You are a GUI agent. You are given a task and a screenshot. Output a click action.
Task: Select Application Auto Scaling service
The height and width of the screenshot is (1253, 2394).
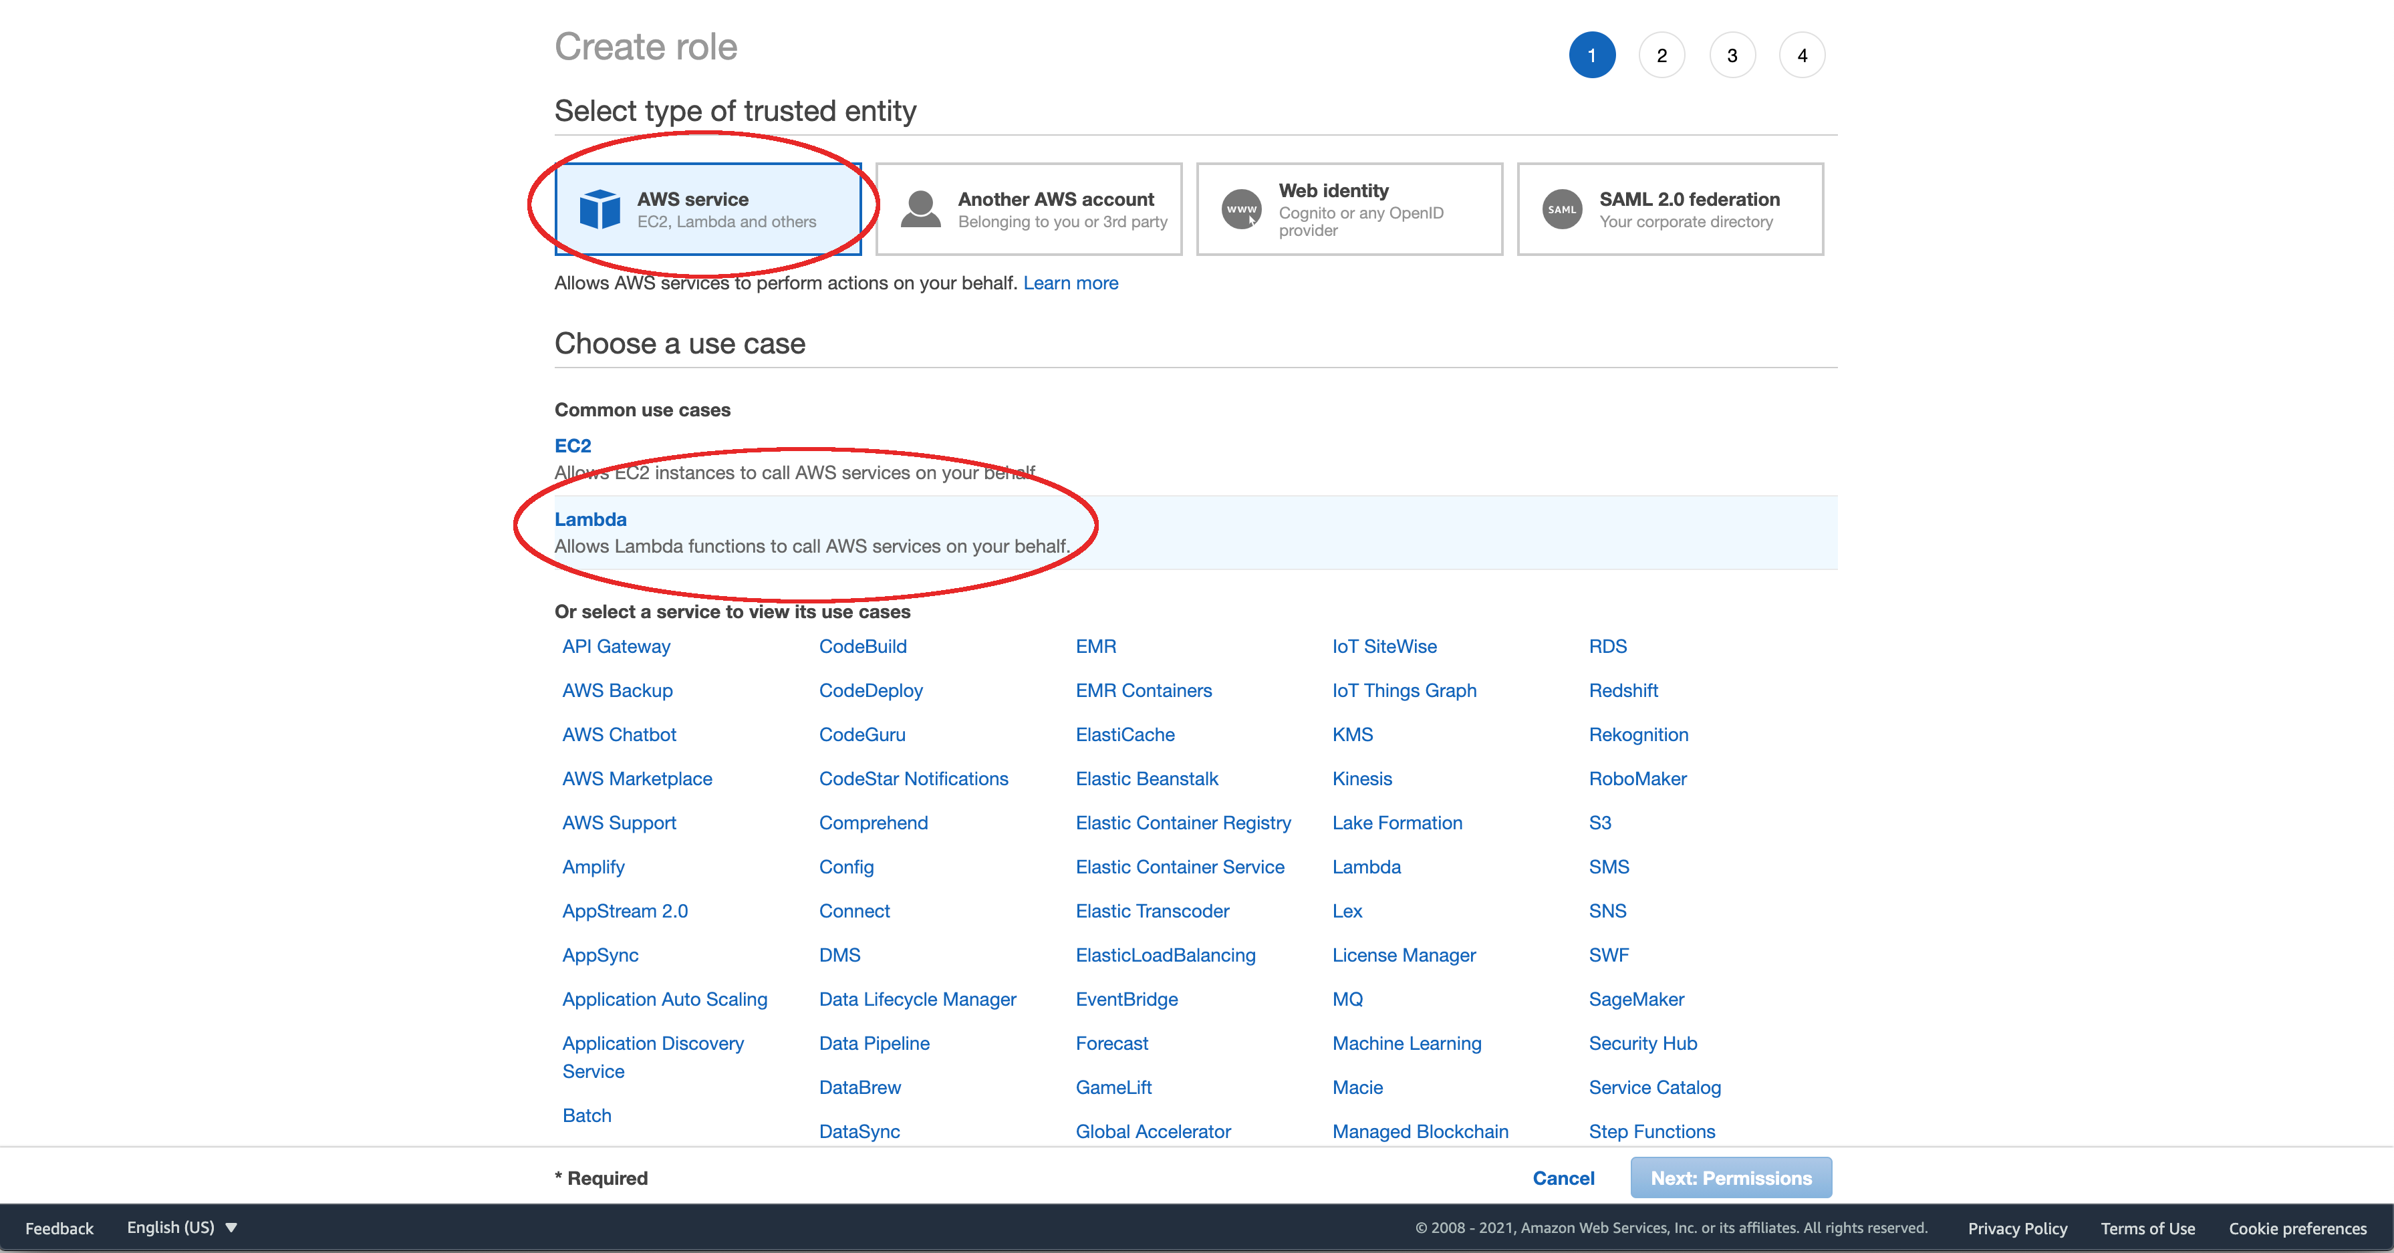click(x=664, y=999)
